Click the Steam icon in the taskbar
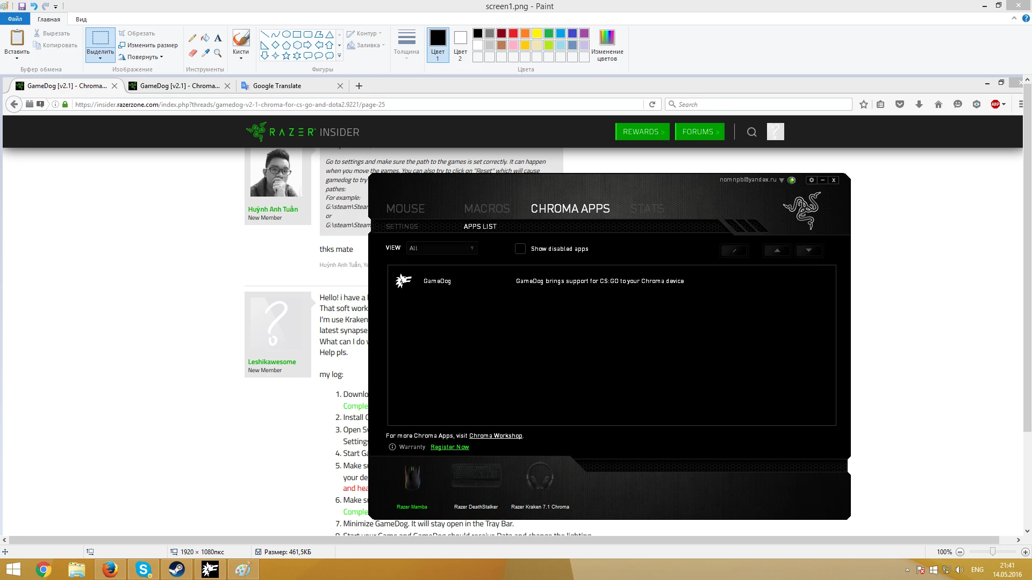This screenshot has height=580, width=1032. click(x=176, y=569)
